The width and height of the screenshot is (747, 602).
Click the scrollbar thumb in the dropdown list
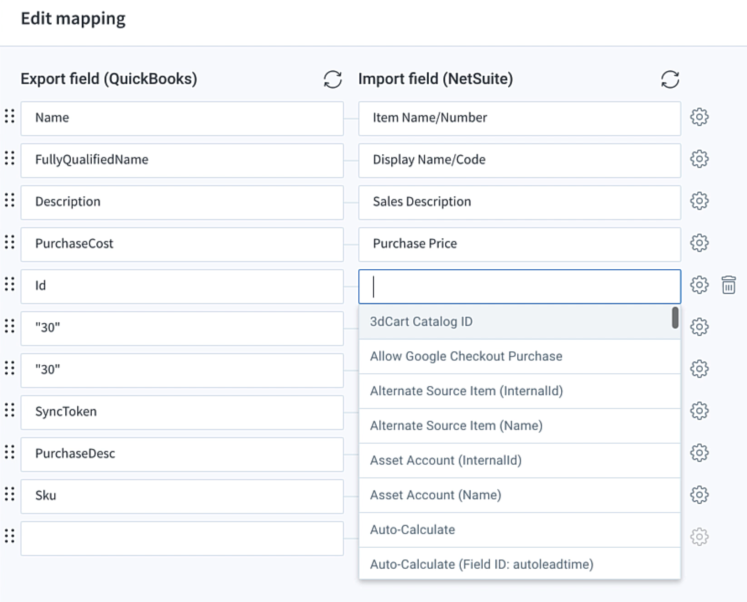[x=675, y=318]
